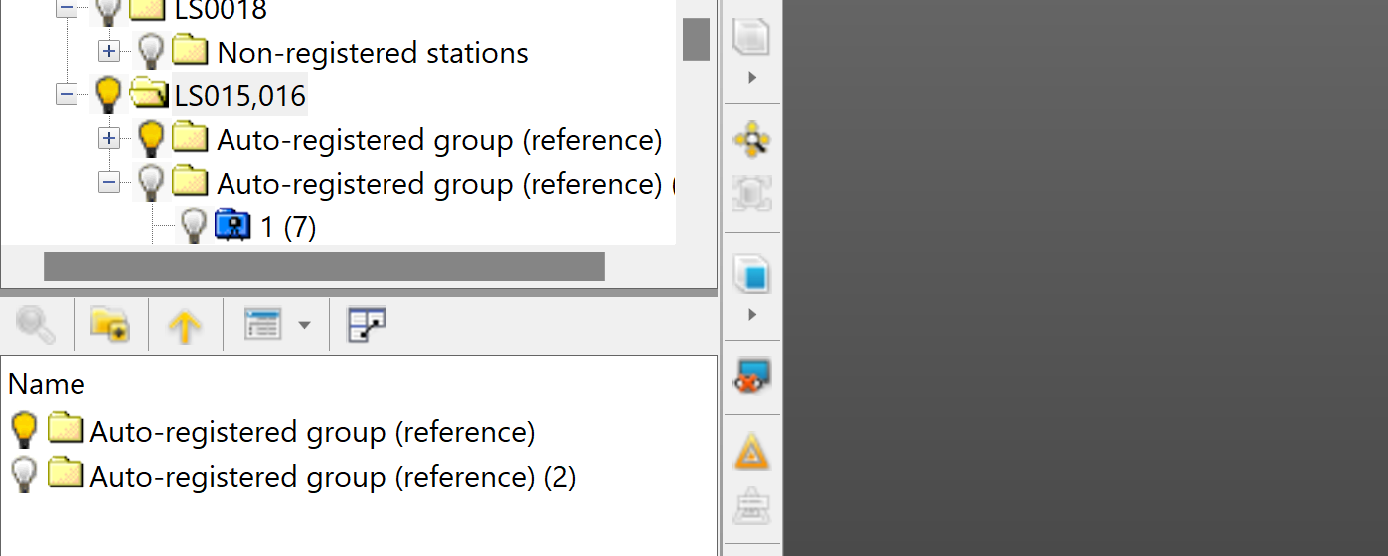Toggle visibility bulb of scan 1 (7)

click(195, 227)
